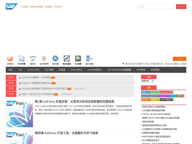Select the Gateway (7) tag
Image resolution: width=192 pixels, height=144 pixels.
click(164, 96)
